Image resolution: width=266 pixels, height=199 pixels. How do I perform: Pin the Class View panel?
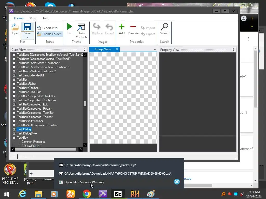(84, 49)
